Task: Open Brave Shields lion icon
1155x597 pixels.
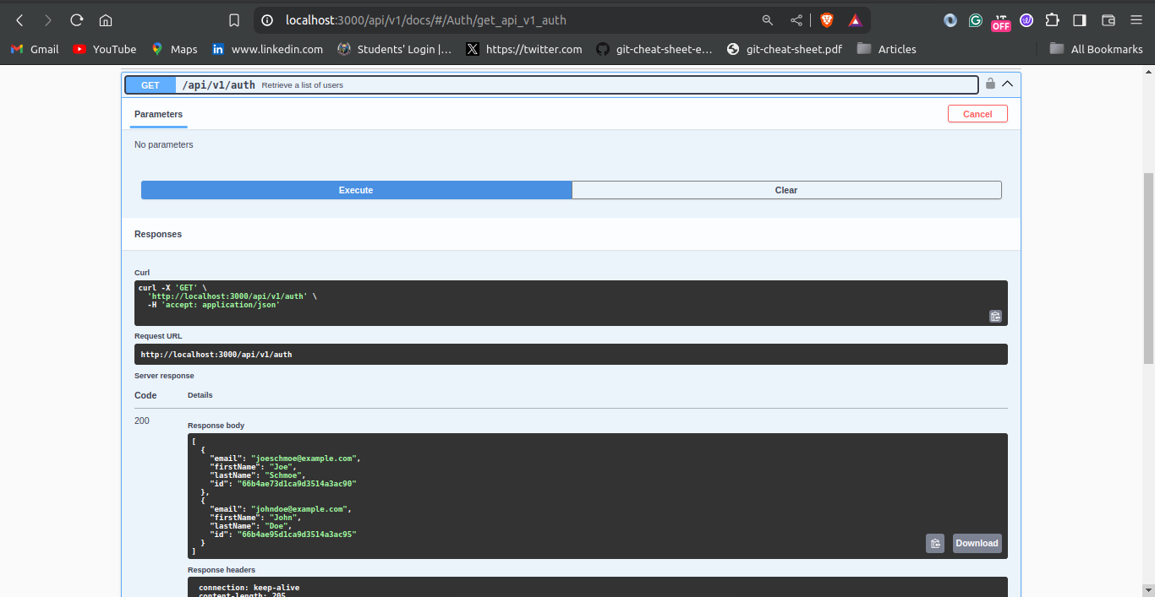Action: (827, 20)
